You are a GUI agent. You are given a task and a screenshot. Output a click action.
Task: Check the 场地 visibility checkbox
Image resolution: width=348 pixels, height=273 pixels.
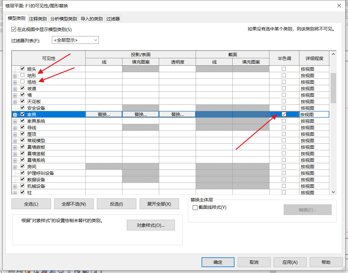pos(23,82)
